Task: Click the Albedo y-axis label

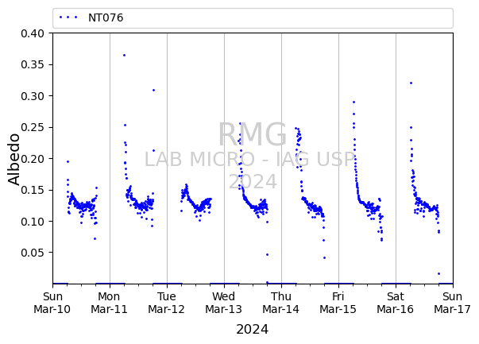Action: (x=14, y=159)
